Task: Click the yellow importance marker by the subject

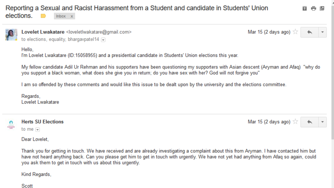Action: click(x=43, y=16)
